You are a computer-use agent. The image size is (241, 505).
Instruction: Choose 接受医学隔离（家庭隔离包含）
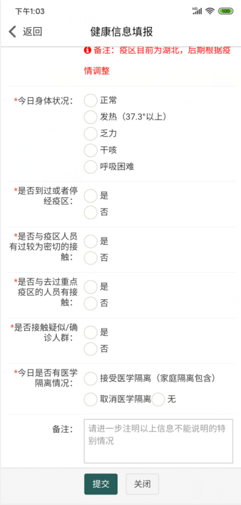point(91,378)
